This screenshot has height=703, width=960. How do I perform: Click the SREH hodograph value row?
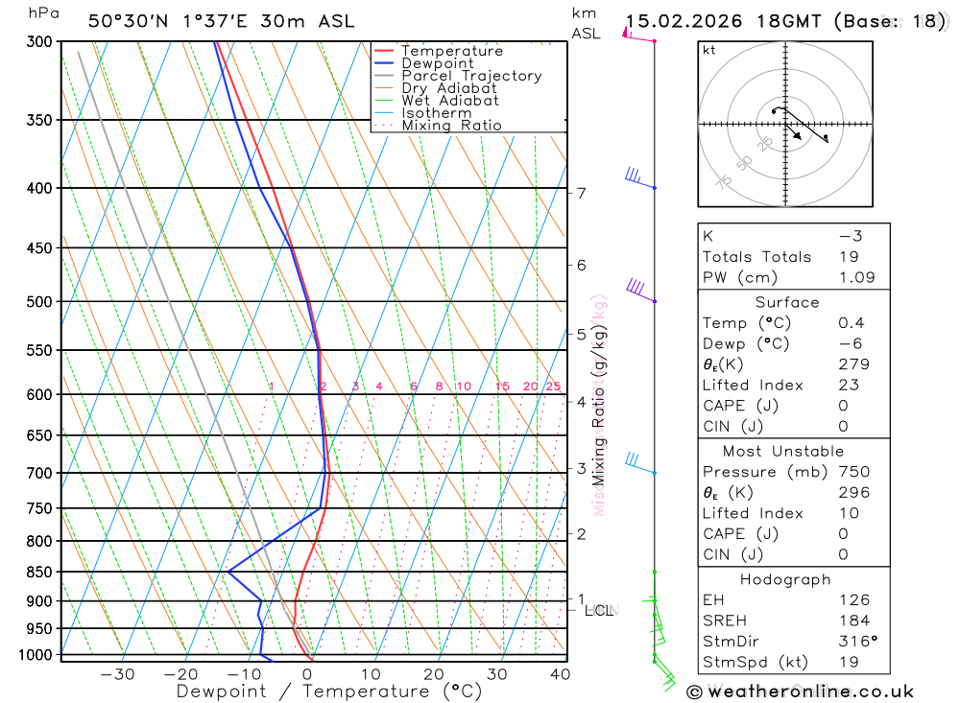tap(793, 621)
